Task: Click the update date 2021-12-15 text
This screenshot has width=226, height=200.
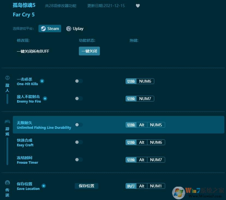Action: tap(106, 6)
